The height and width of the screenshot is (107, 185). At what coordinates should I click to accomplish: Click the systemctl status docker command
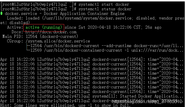pyautogui.click(x=105, y=9)
